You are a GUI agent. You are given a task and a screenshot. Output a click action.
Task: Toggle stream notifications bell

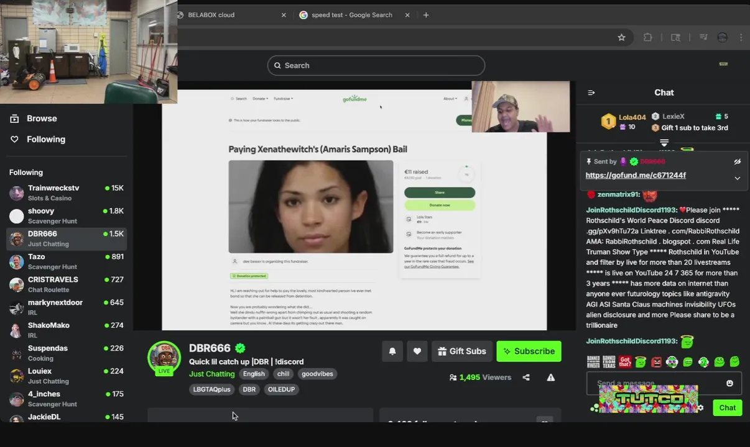click(392, 351)
